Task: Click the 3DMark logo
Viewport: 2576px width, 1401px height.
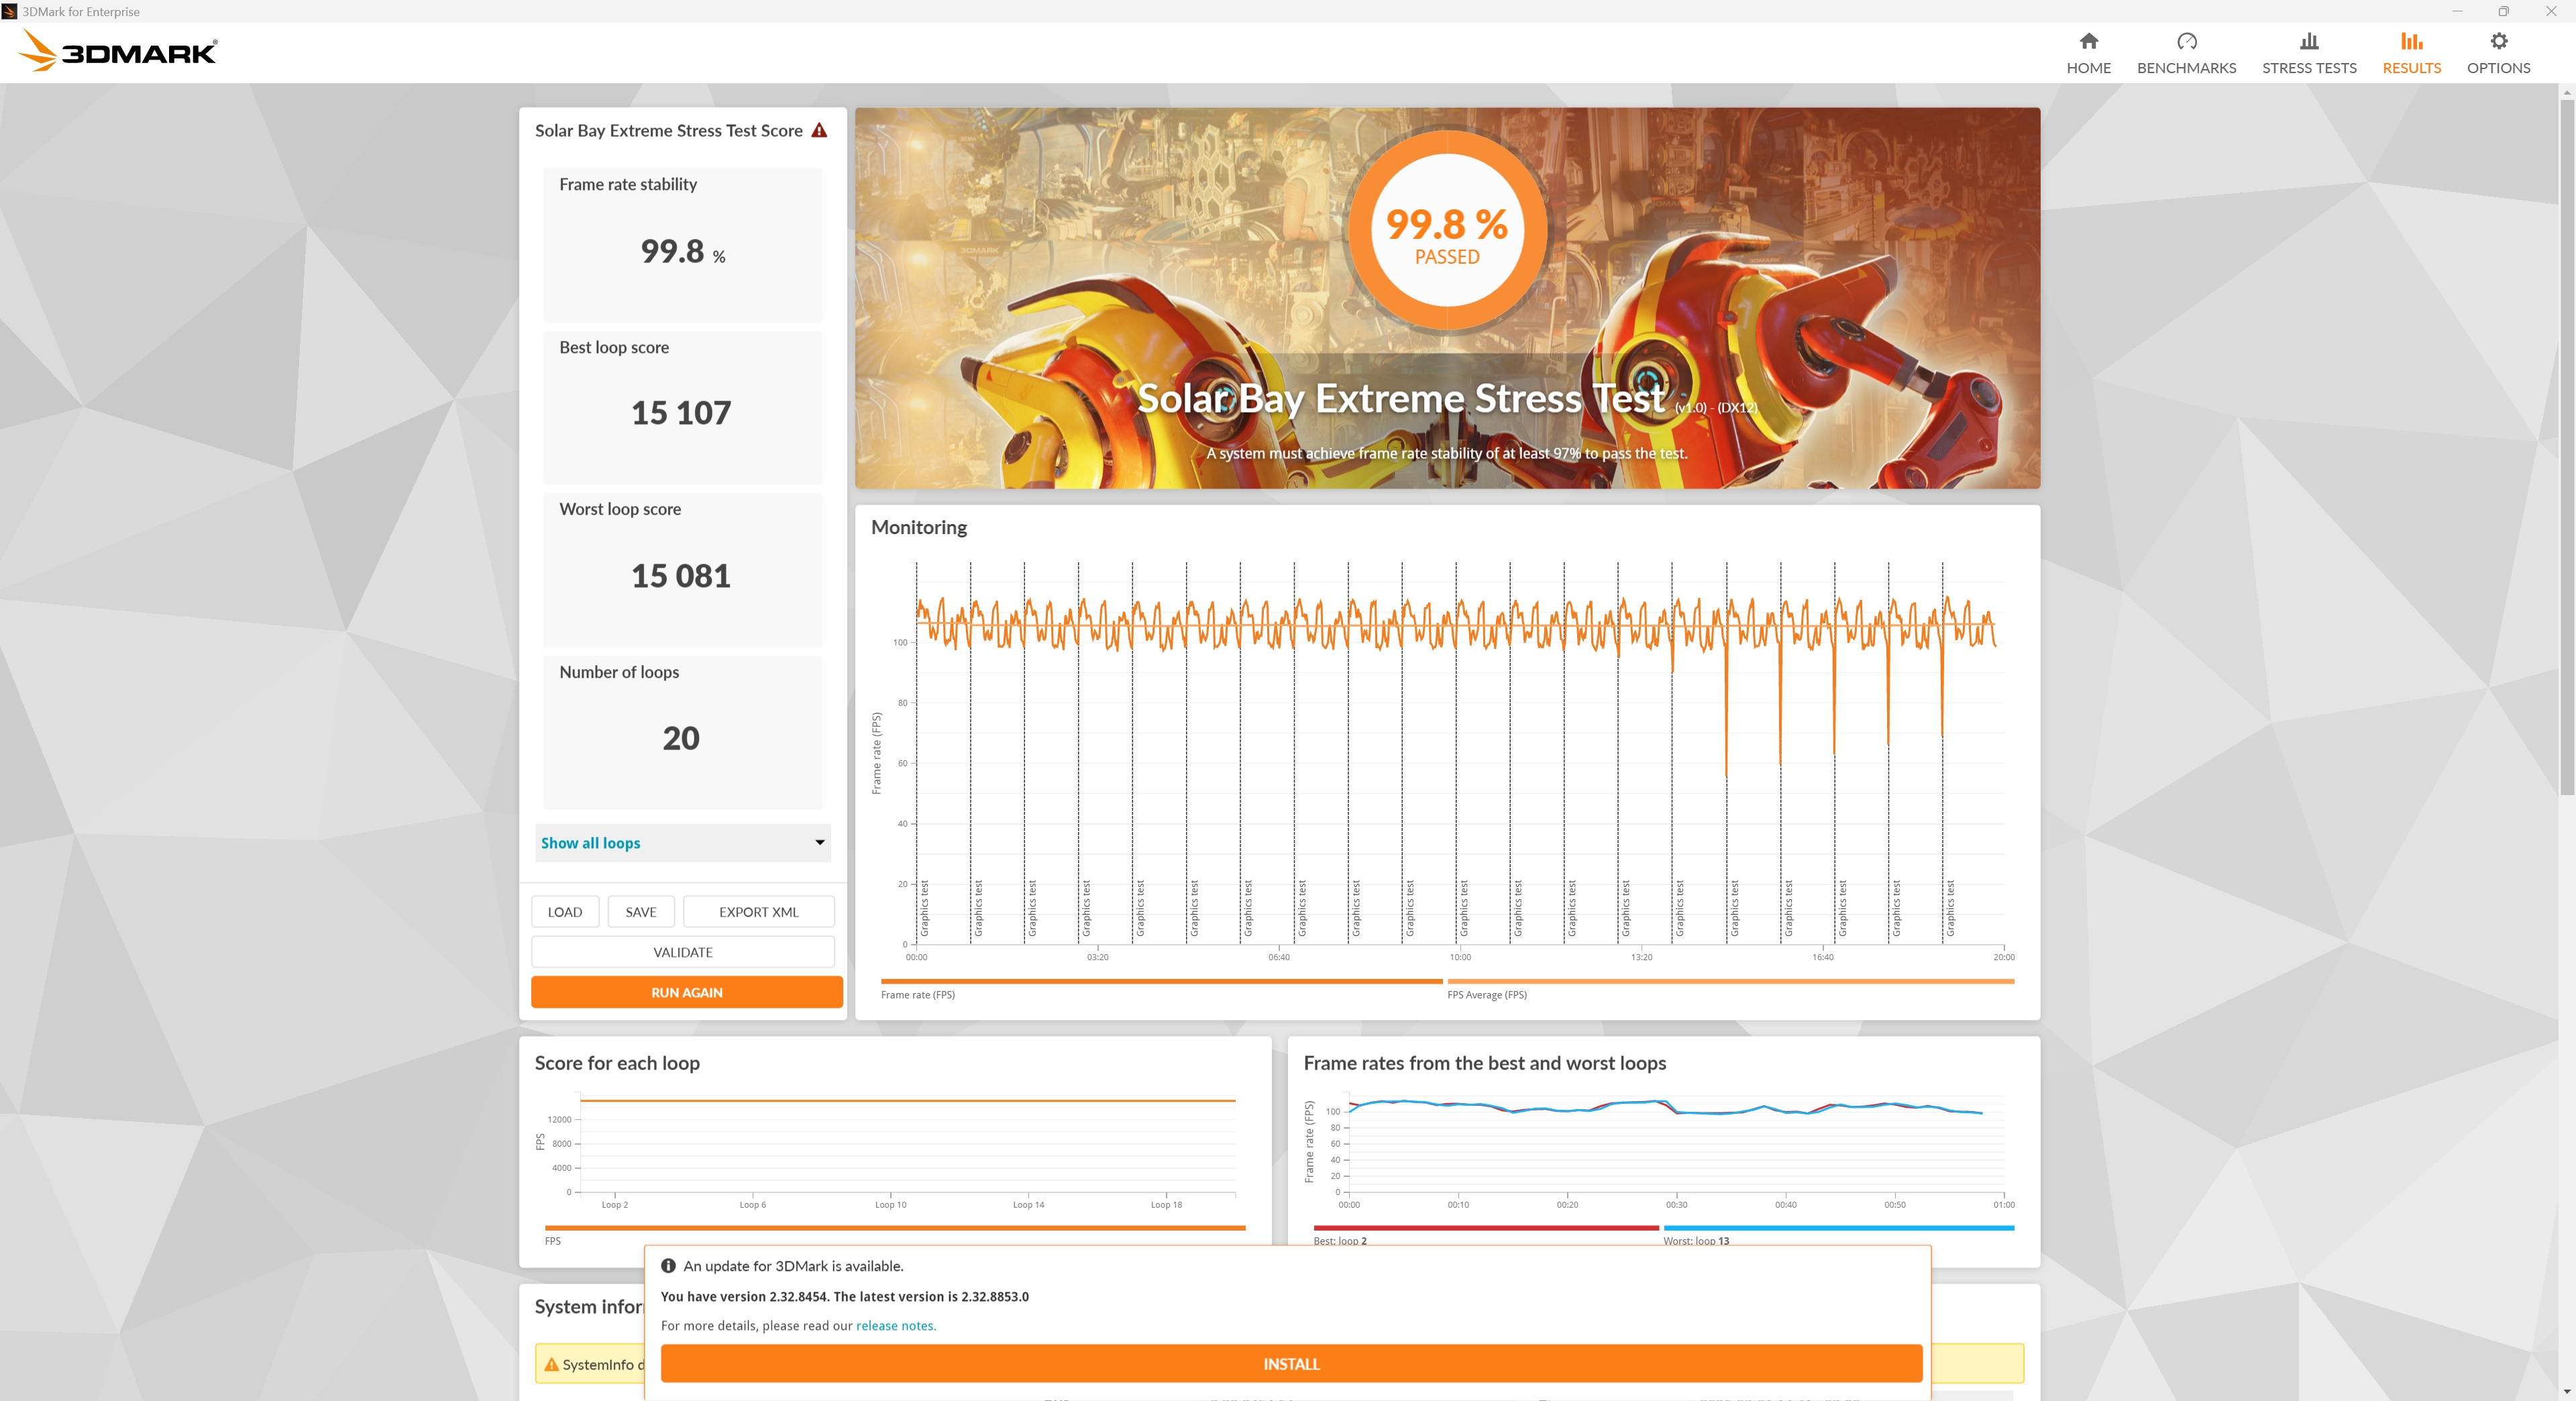Action: (119, 51)
